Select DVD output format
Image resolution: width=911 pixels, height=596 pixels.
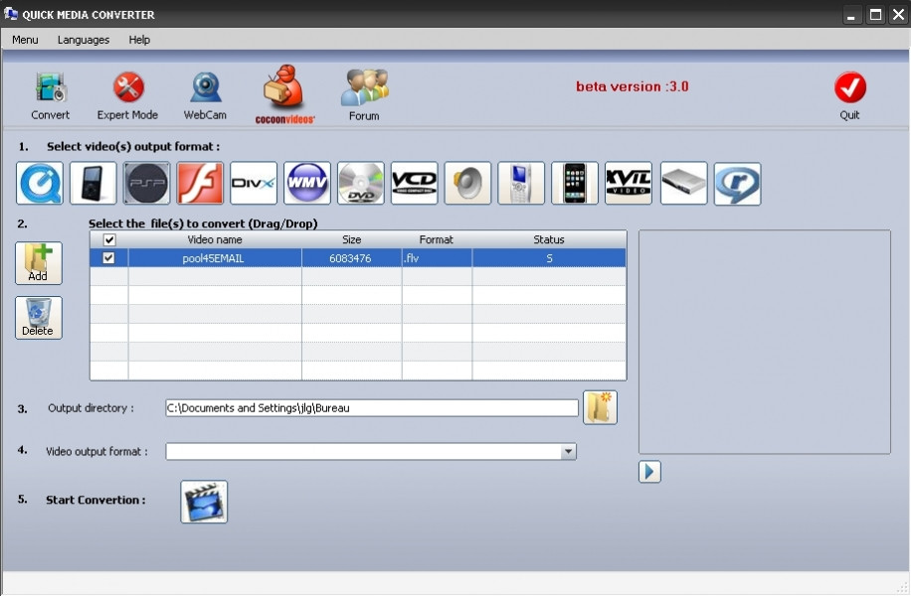pos(361,184)
